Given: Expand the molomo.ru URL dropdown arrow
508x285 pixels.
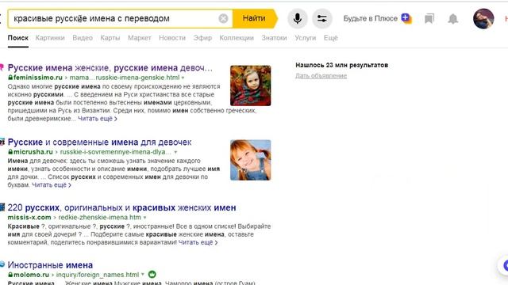Looking at the screenshot, I should [x=143, y=275].
